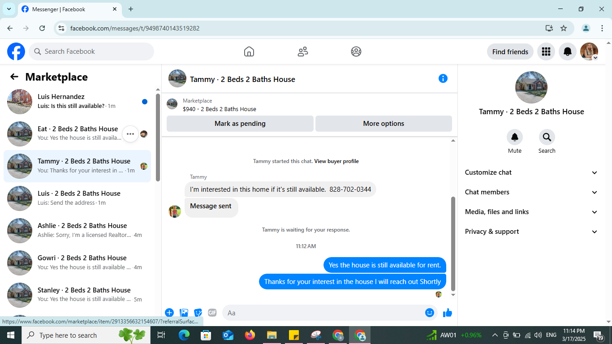Open Windows Start menu
Viewport: 612px width, 344px height.
coord(11,335)
